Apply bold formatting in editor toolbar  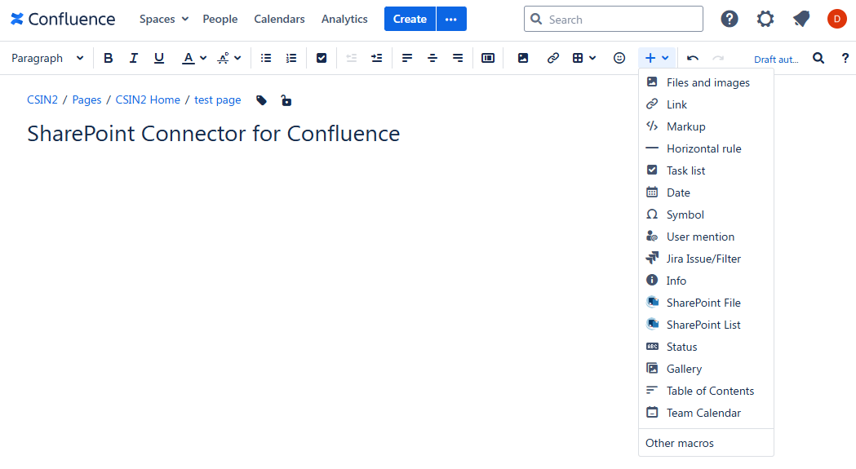click(109, 58)
